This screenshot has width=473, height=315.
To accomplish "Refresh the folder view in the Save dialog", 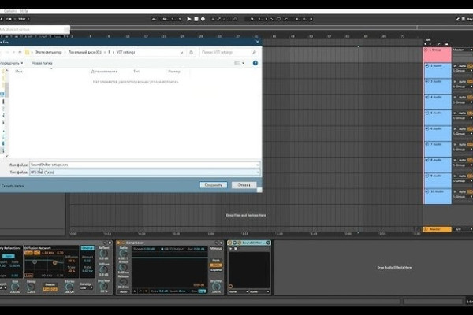I will [191, 52].
